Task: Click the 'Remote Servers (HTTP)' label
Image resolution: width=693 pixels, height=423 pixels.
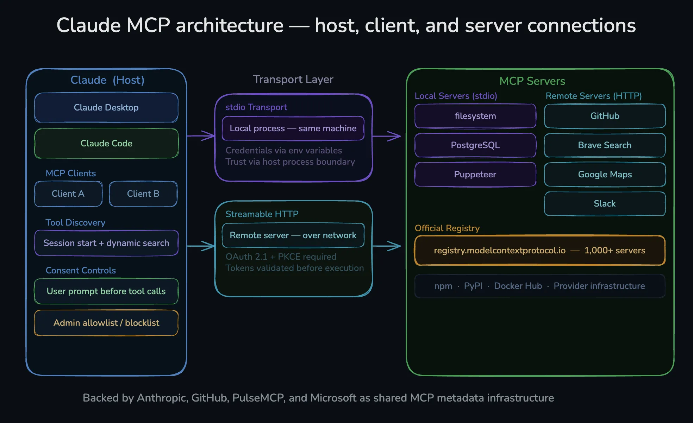Action: [x=594, y=96]
